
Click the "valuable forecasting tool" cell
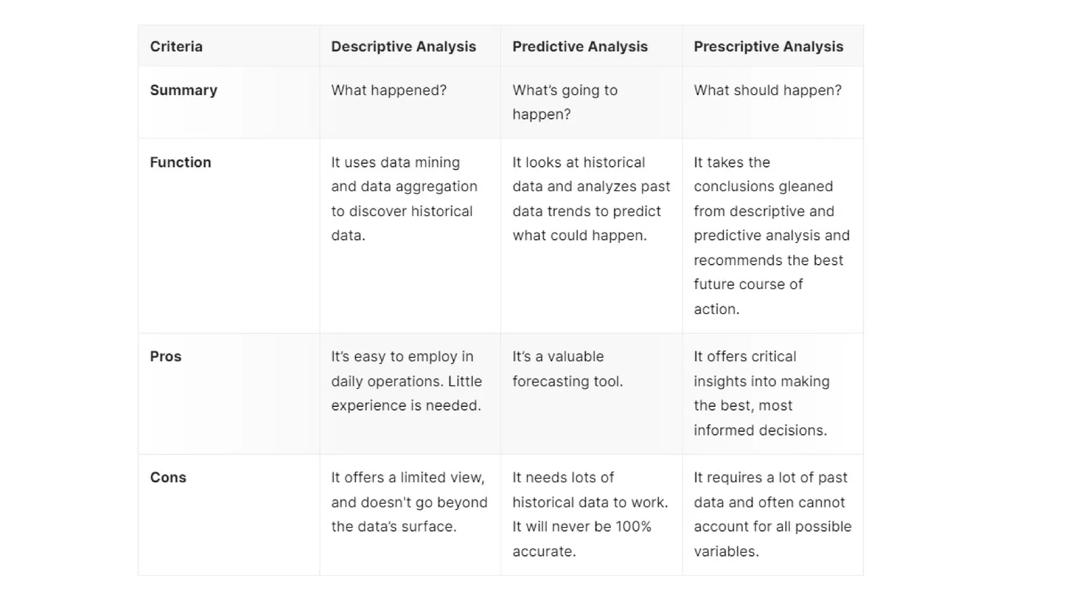[567, 369]
